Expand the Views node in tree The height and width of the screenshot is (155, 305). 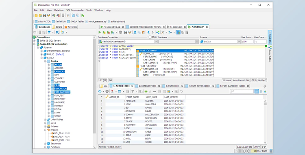[x=45, y=123]
